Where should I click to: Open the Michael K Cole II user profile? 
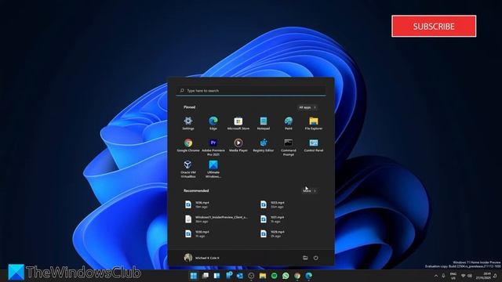(x=202, y=258)
